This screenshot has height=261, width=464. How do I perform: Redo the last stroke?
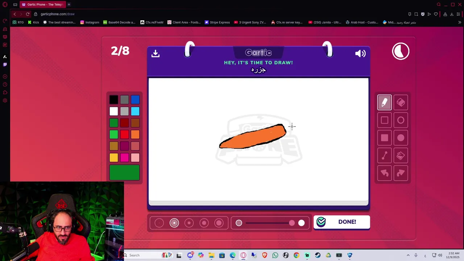click(x=401, y=173)
